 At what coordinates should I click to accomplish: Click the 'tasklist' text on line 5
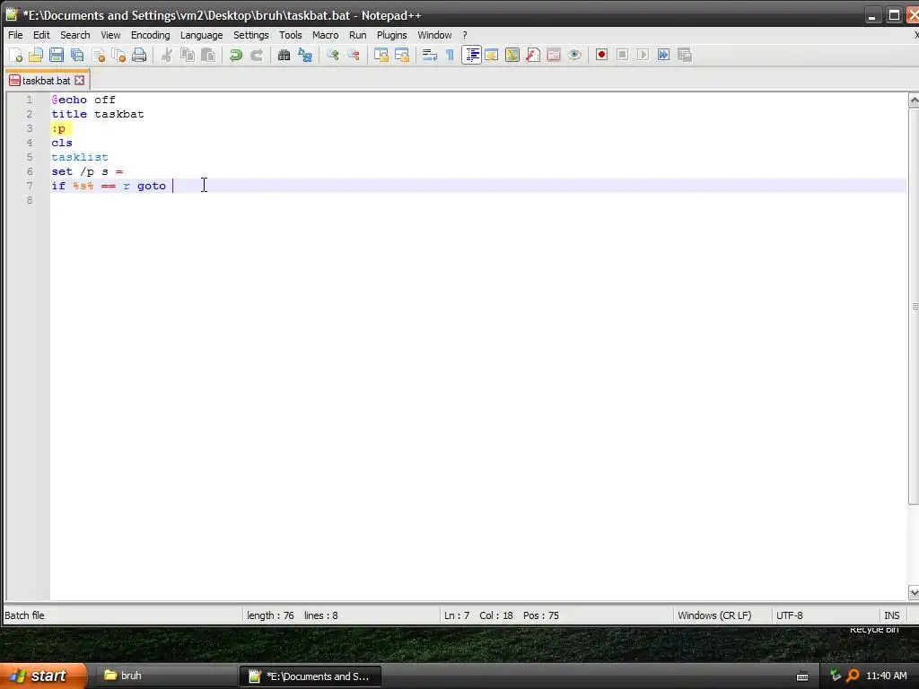[80, 157]
